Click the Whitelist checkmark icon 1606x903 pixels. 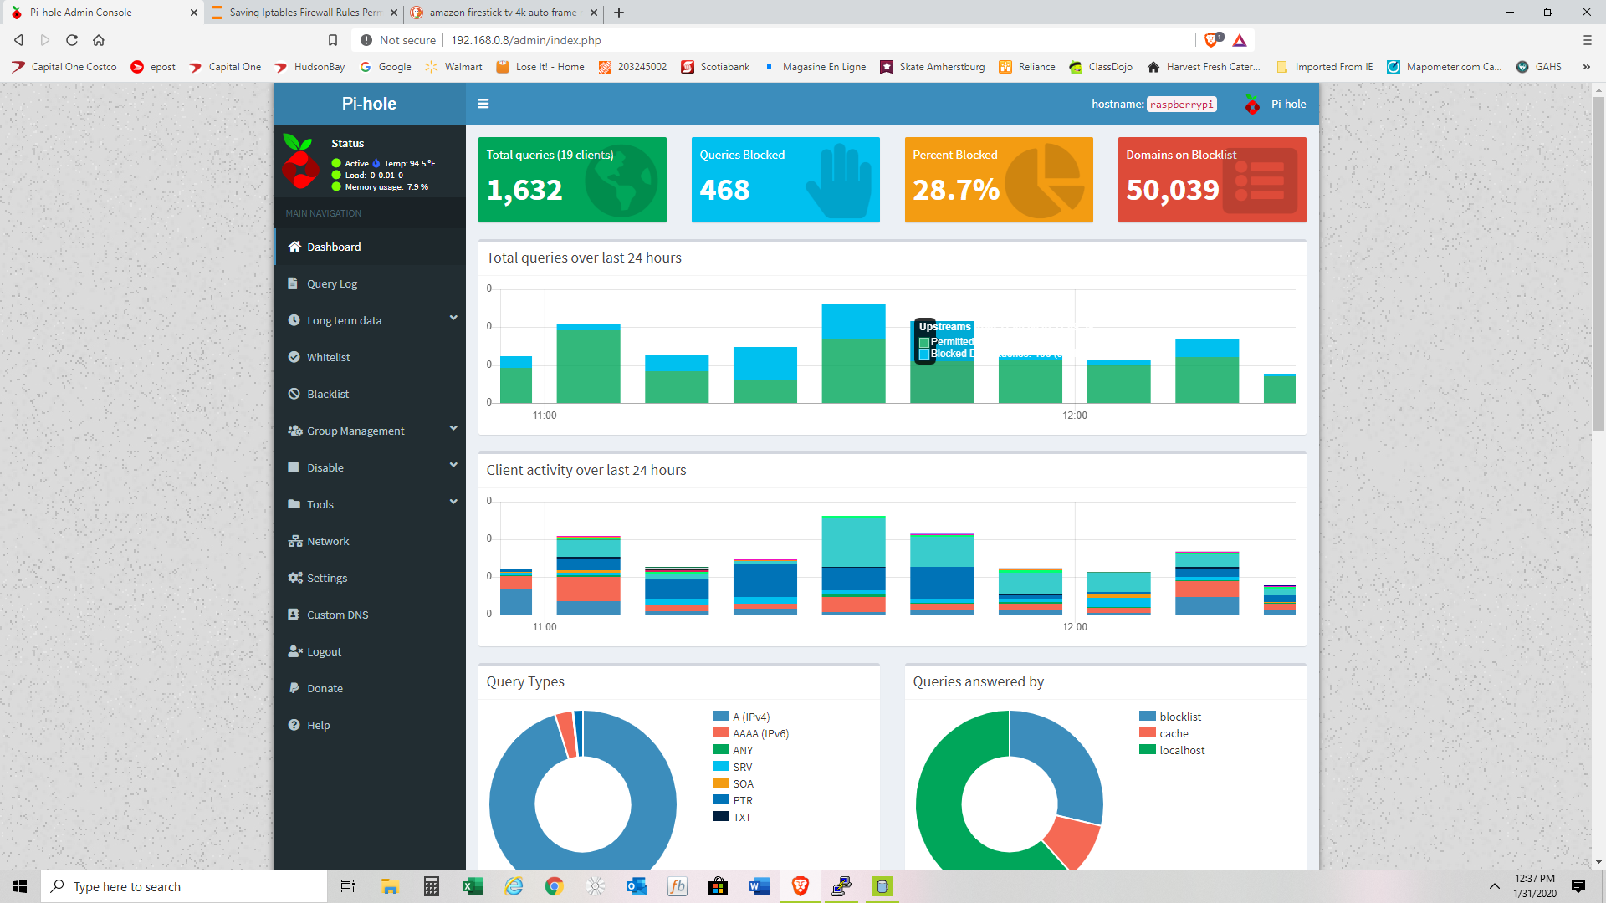[294, 357]
